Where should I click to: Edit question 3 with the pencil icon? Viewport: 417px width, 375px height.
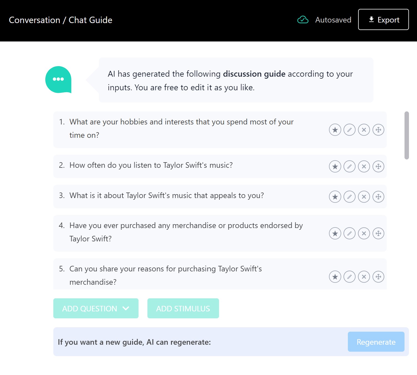350,197
